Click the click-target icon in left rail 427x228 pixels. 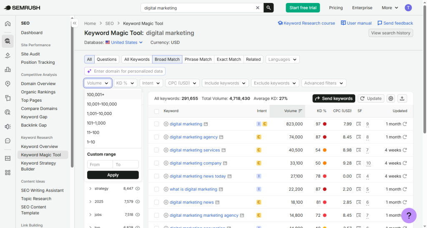tap(8, 112)
